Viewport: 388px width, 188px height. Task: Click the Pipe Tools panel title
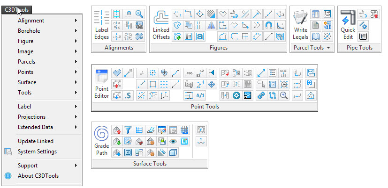359,48
